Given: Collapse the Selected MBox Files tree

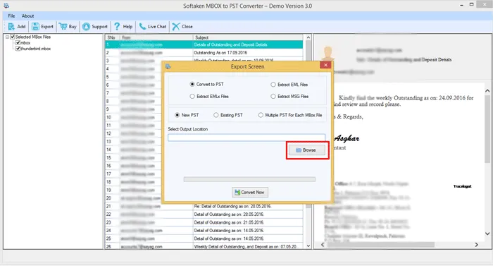Looking at the screenshot, I should pos(7,37).
